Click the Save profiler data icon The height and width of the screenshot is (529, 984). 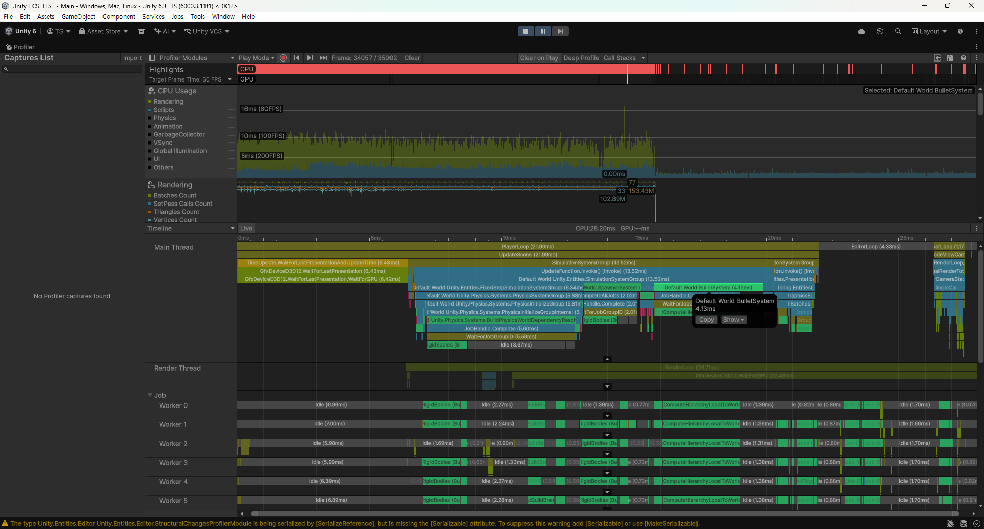point(950,58)
